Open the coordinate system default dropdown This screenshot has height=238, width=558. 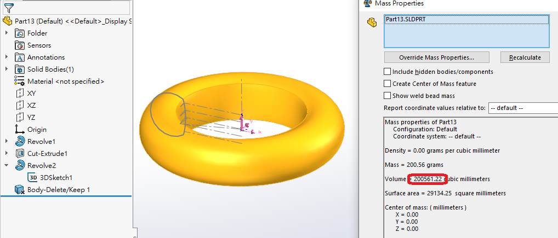tap(523, 108)
